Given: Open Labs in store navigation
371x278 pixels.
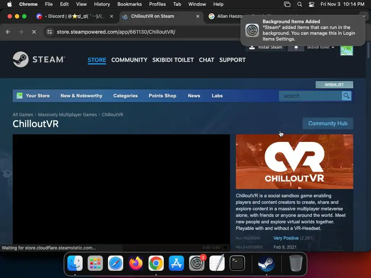Looking at the screenshot, I should (x=217, y=96).
